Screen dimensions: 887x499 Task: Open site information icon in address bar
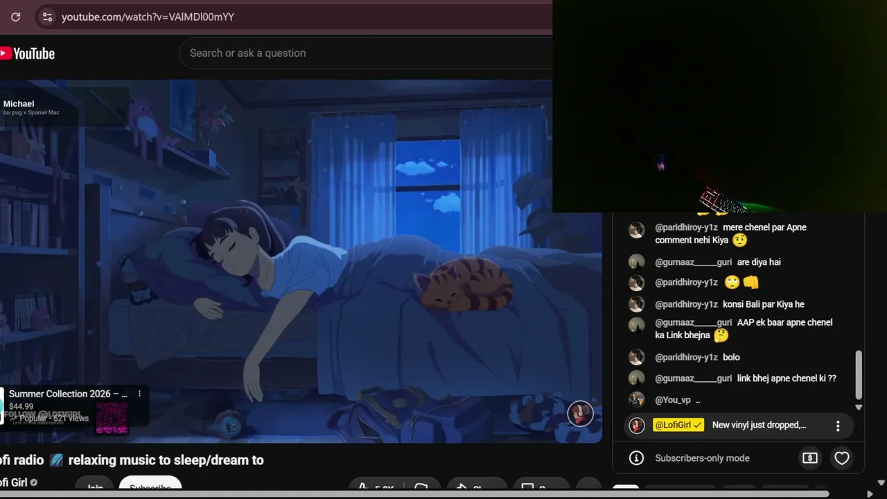coord(47,17)
